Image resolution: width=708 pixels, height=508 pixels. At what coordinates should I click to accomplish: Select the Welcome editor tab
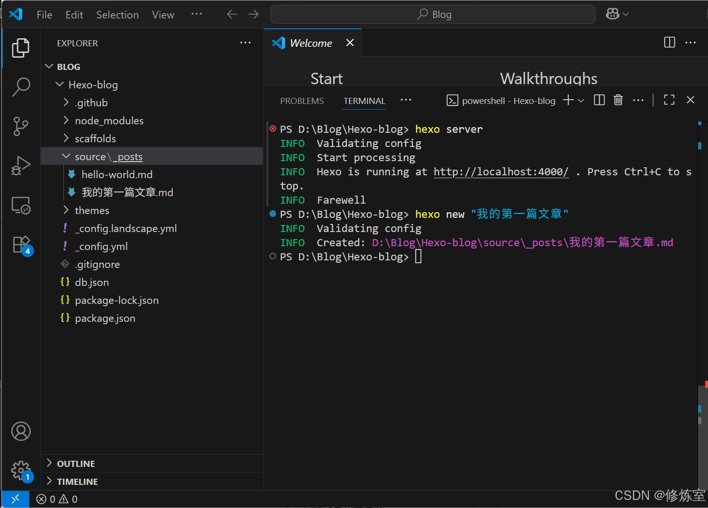313,43
